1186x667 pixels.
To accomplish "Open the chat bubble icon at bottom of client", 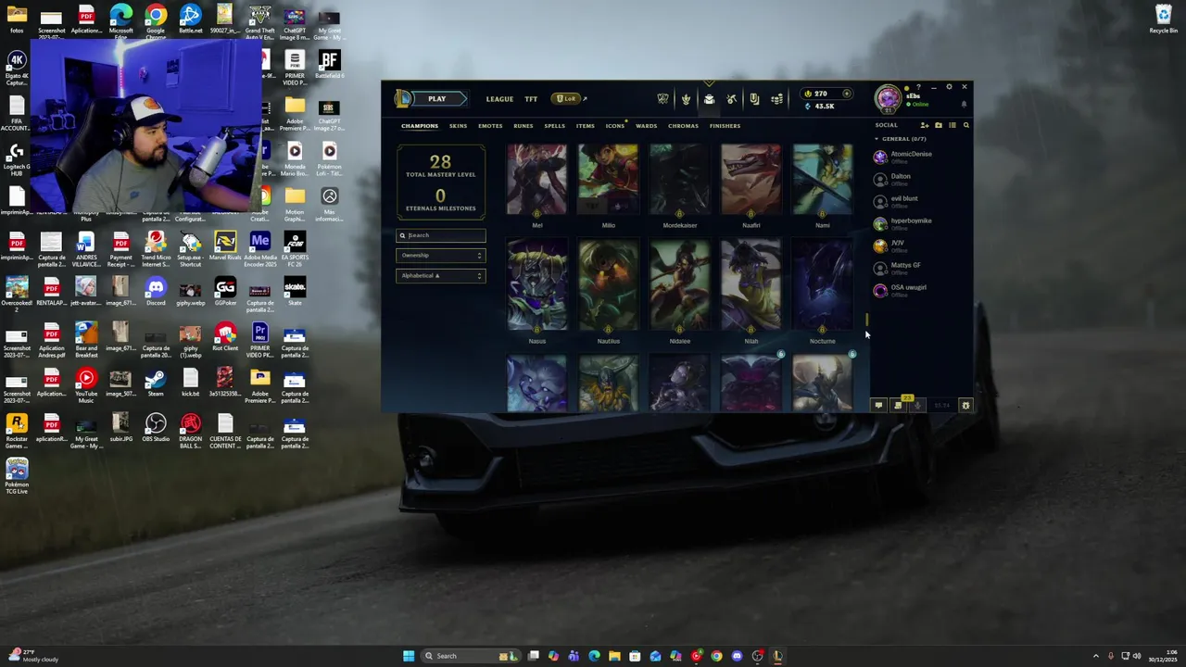I will tap(878, 405).
